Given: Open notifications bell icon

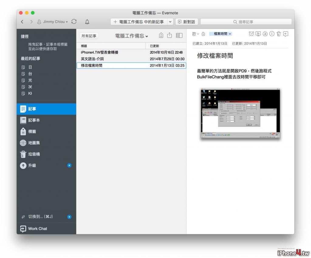Looking at the screenshot, I should (x=87, y=22).
